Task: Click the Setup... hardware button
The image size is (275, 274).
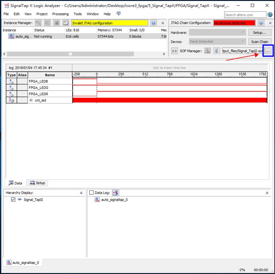Action: 259,33
